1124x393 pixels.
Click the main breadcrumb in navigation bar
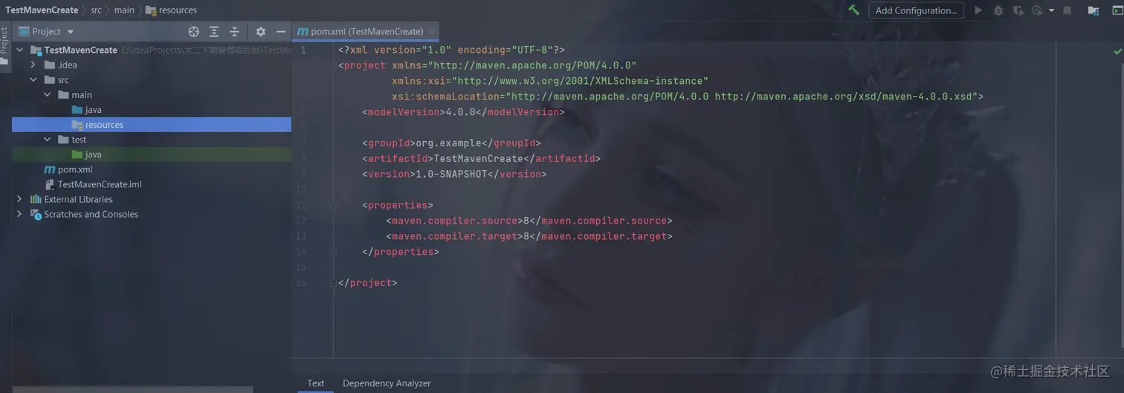click(124, 10)
